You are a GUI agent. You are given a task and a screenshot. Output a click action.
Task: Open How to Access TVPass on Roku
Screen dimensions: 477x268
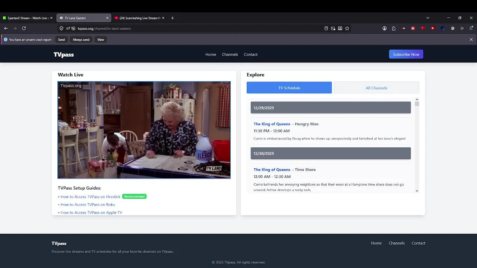point(88,204)
